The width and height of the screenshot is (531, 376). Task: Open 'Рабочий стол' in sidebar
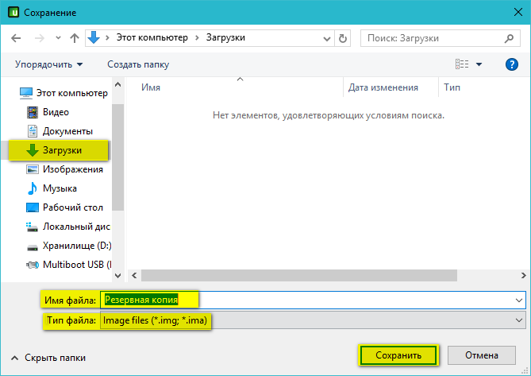click(x=64, y=207)
